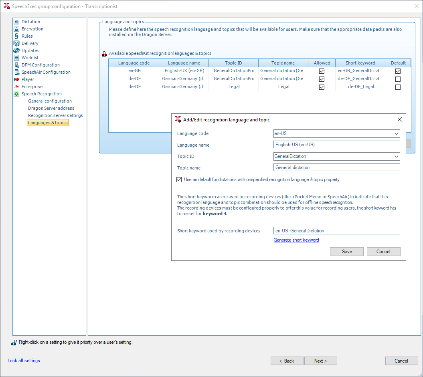Click the Short keyword column header
The height and width of the screenshot is (377, 423).
[x=360, y=63]
